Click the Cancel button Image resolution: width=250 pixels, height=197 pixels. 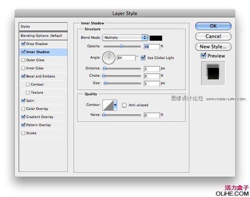pyautogui.click(x=213, y=36)
